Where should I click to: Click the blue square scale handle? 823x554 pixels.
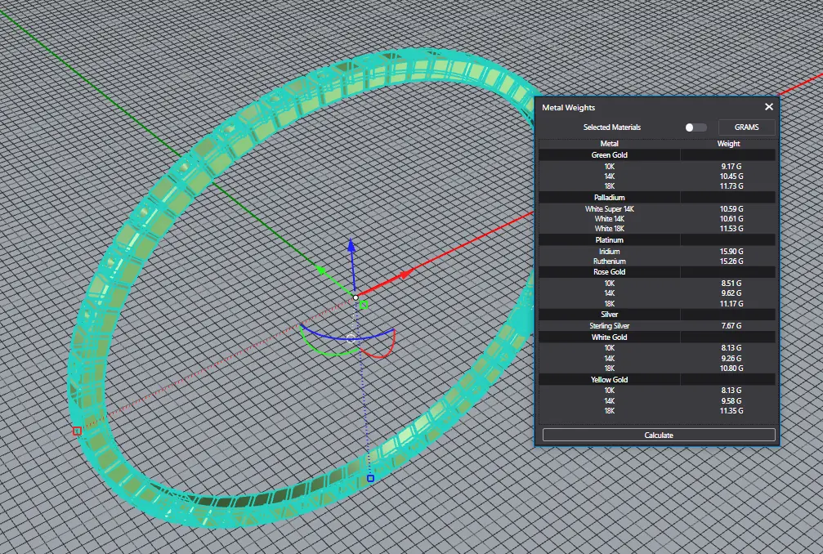370,478
